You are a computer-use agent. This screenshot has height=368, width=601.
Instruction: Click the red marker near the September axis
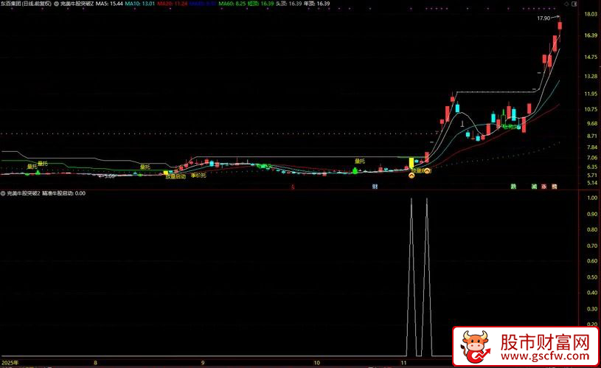293,187
